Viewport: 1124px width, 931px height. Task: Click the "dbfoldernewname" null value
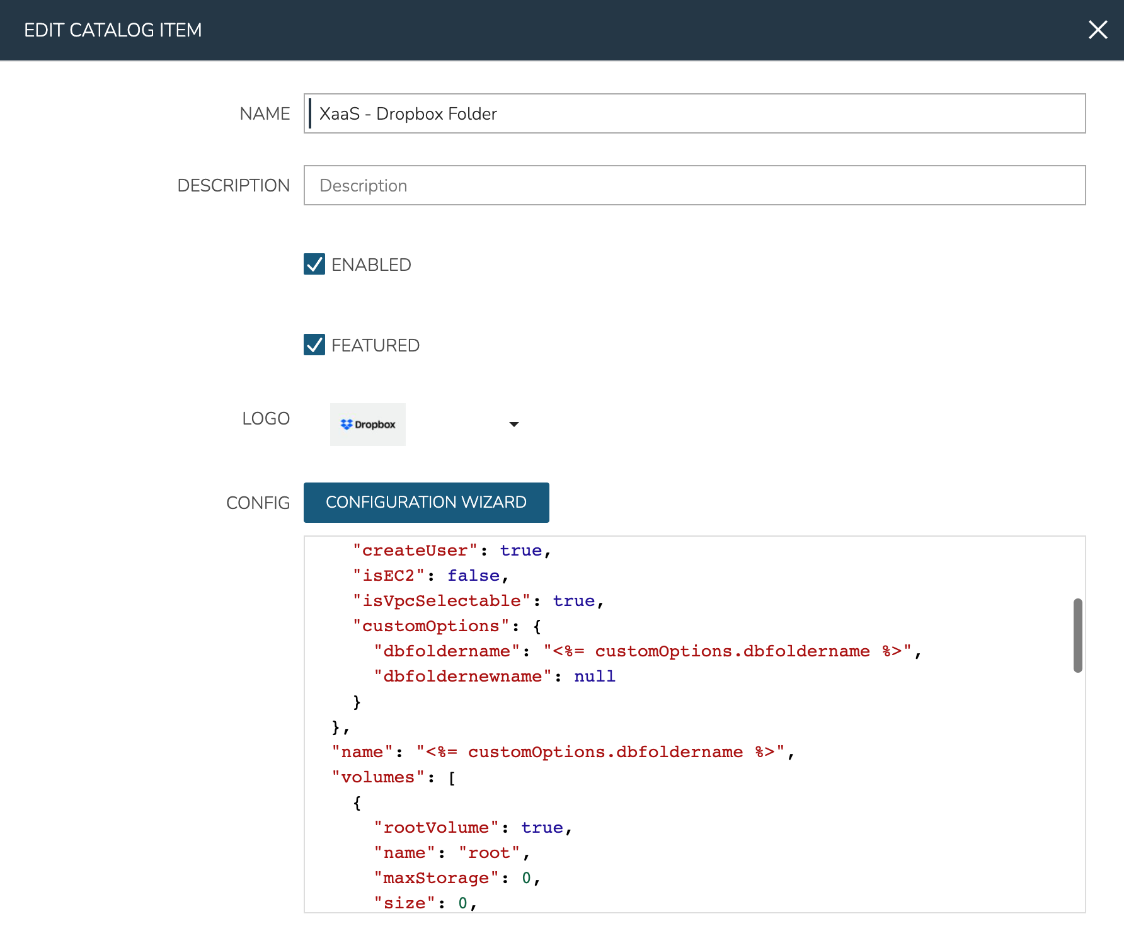pos(594,677)
